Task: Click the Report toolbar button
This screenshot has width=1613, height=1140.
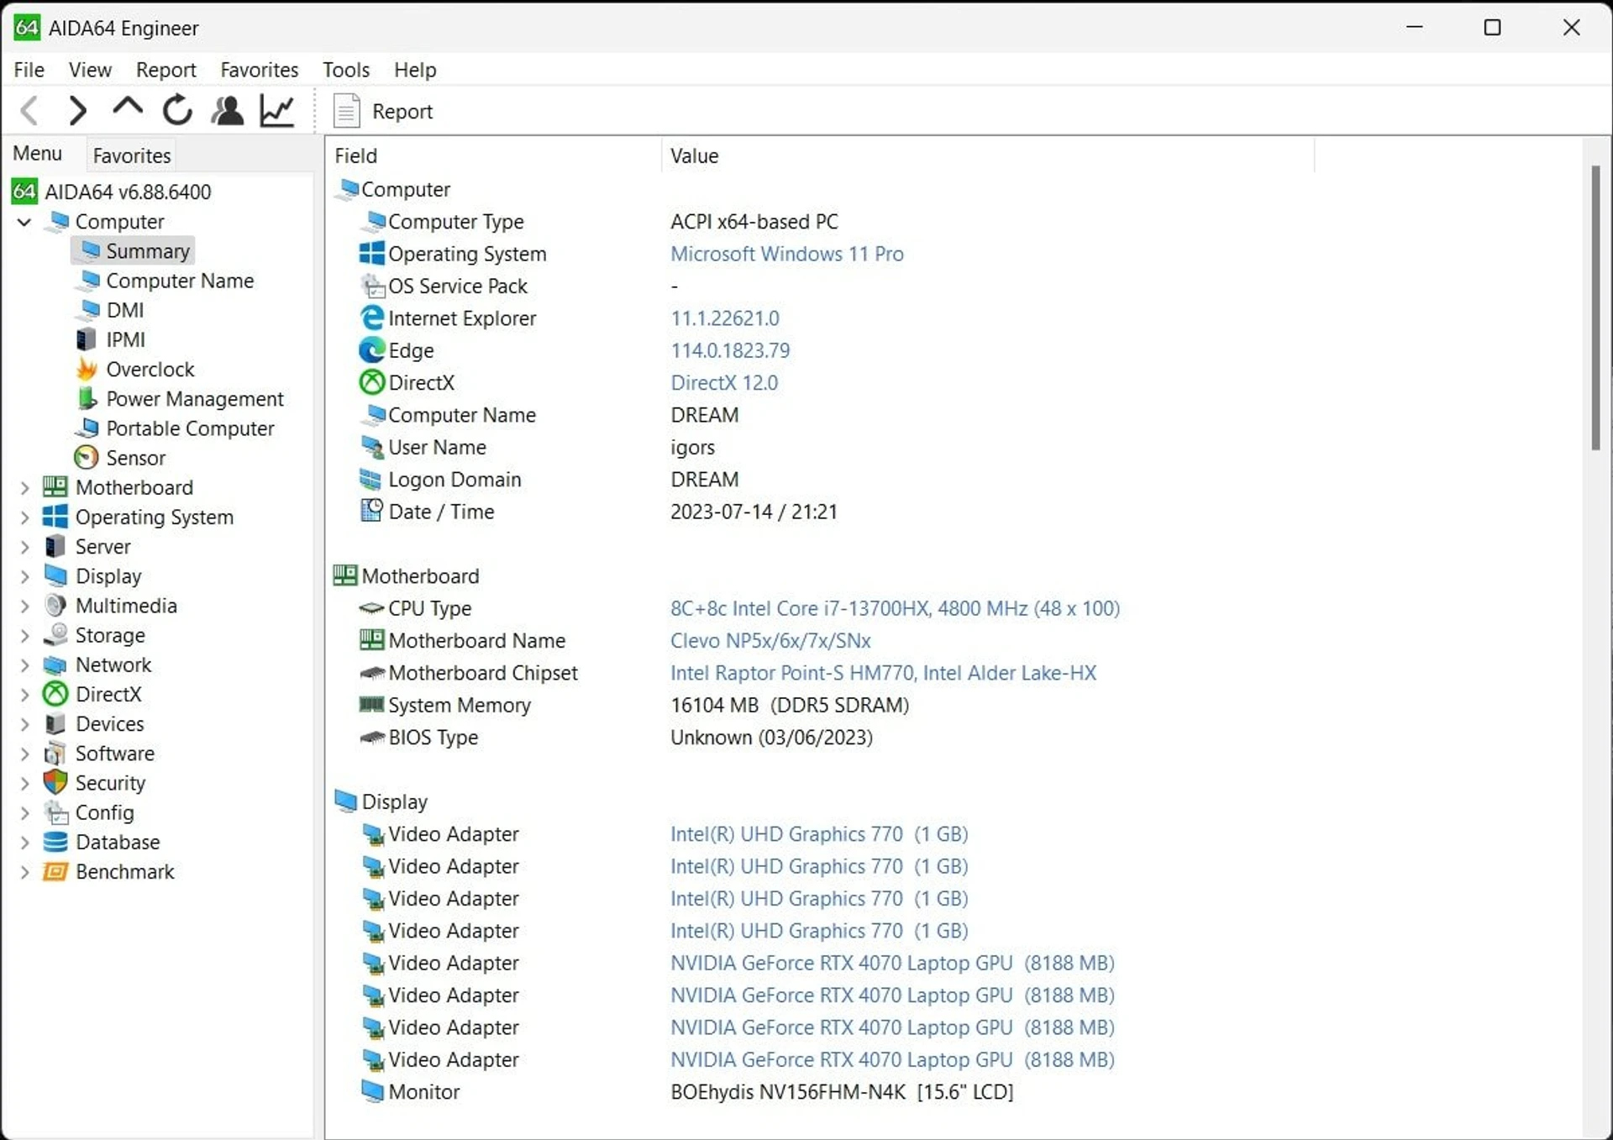Action: (x=383, y=111)
